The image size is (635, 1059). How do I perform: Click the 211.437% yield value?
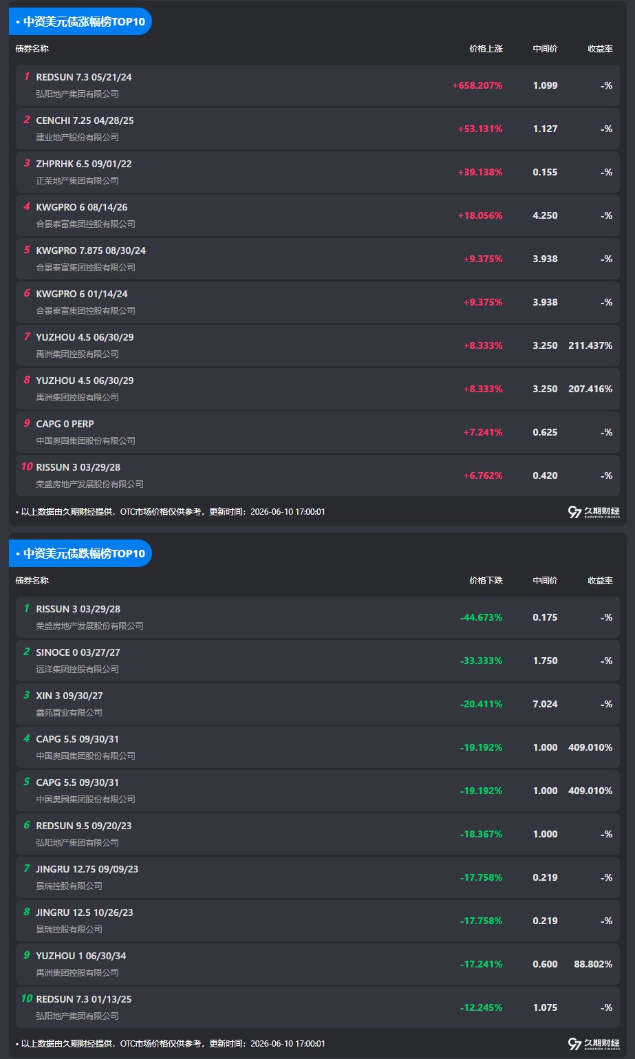(x=590, y=345)
